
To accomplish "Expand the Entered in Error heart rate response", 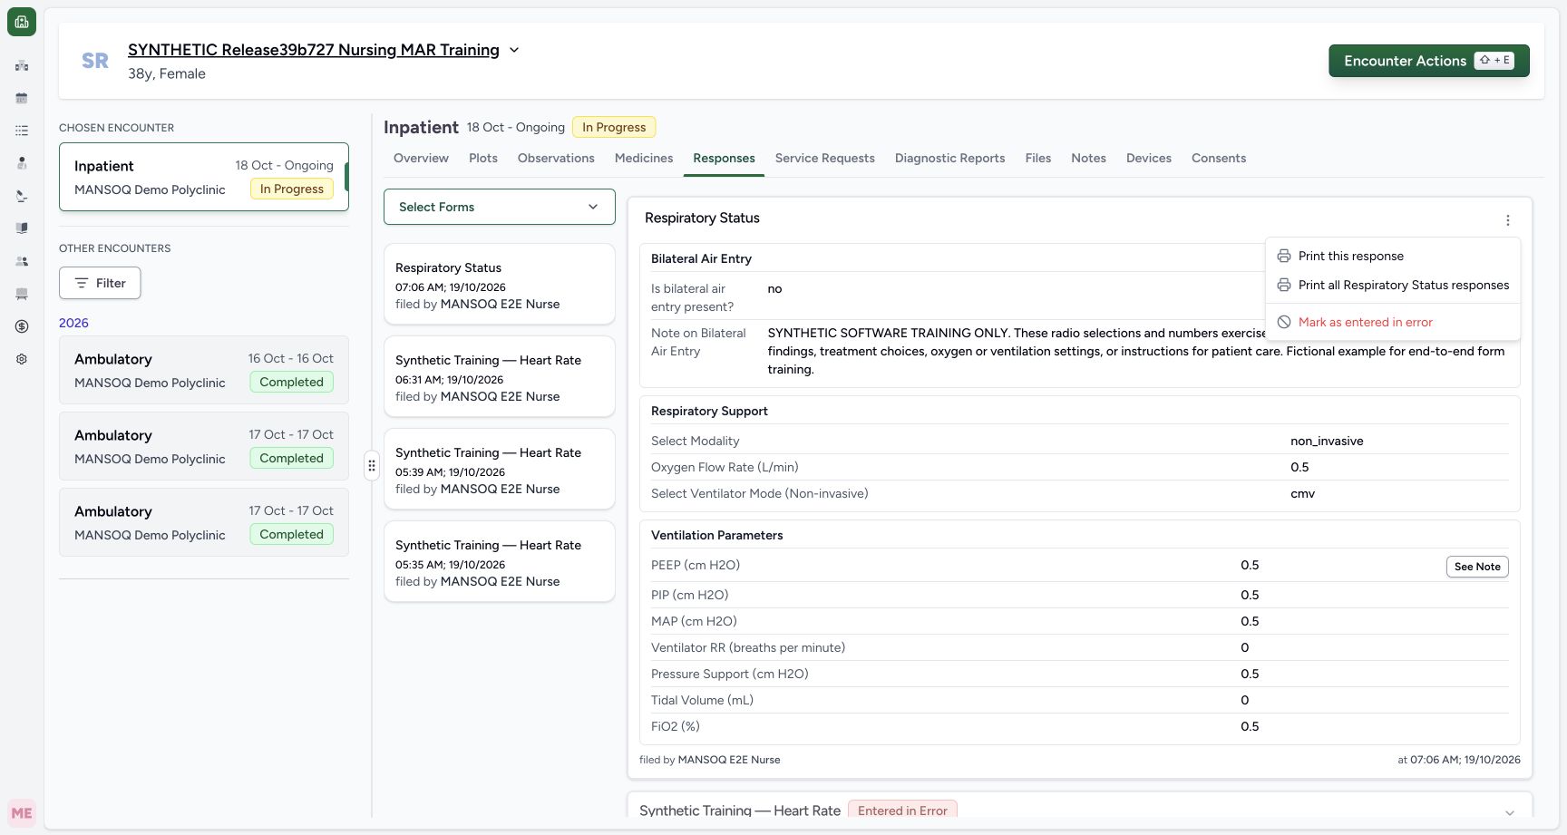I will click(x=1510, y=812).
